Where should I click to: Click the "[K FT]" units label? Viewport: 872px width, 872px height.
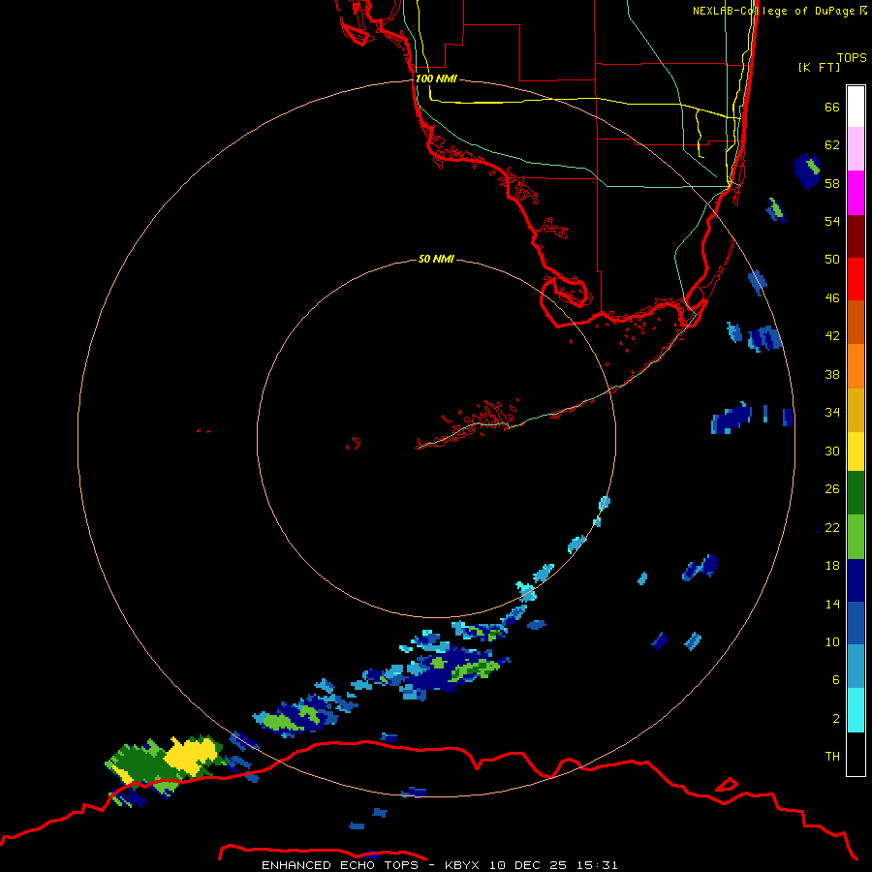(819, 67)
